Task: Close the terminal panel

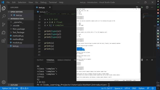Action: click(152, 60)
